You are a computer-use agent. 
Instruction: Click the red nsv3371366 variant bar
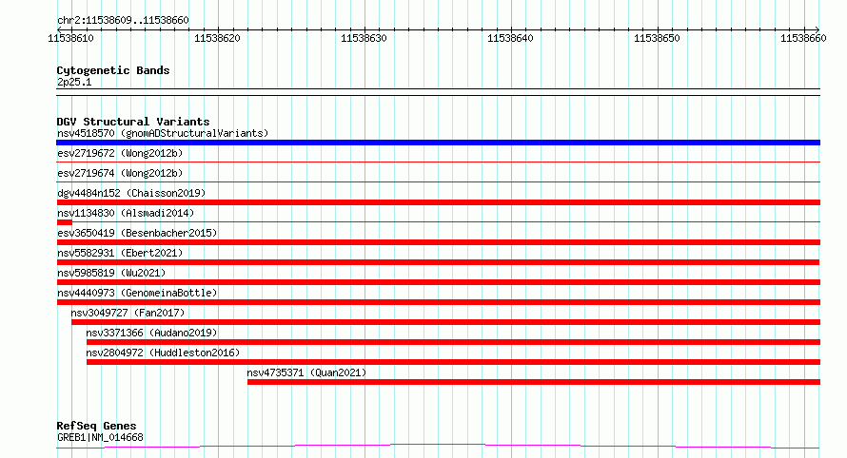[x=453, y=342]
